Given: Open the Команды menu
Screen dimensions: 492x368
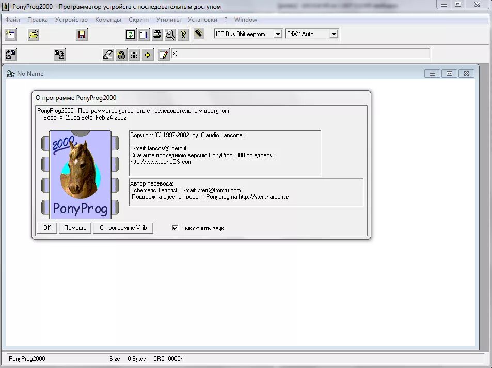Looking at the screenshot, I should point(108,20).
